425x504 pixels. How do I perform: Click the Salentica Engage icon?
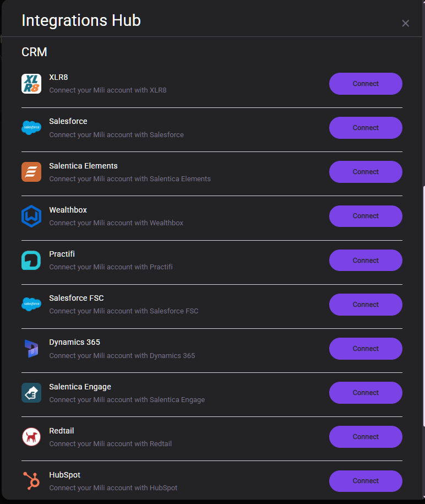[x=31, y=393]
